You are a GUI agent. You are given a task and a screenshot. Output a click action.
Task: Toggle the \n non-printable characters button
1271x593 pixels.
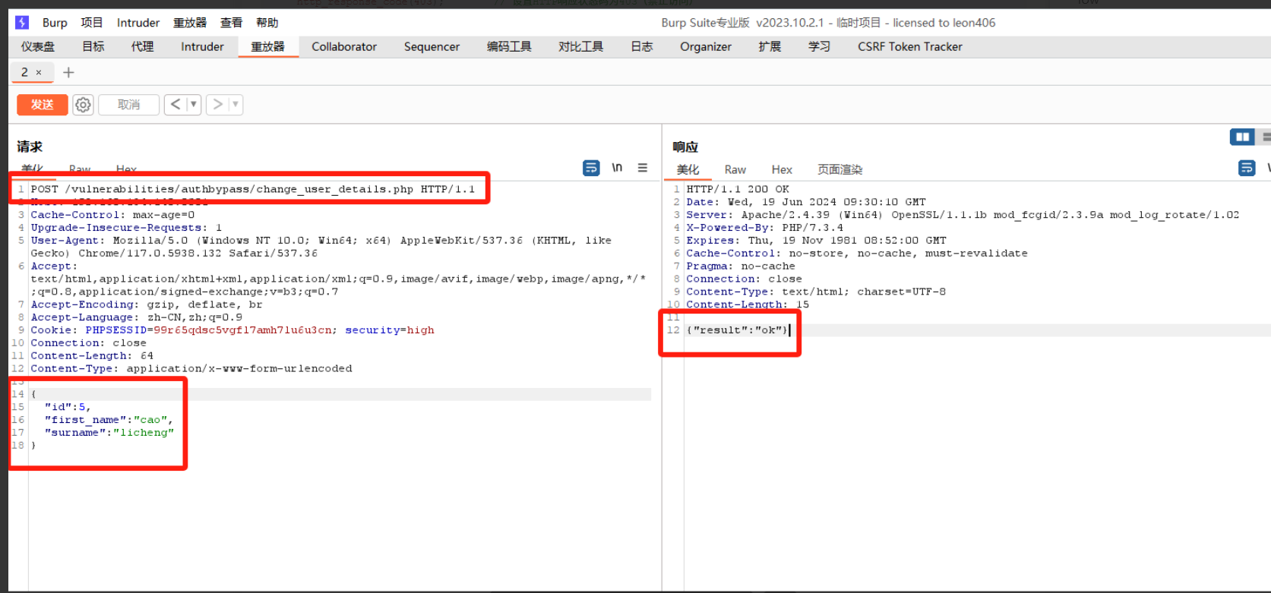[x=617, y=168]
